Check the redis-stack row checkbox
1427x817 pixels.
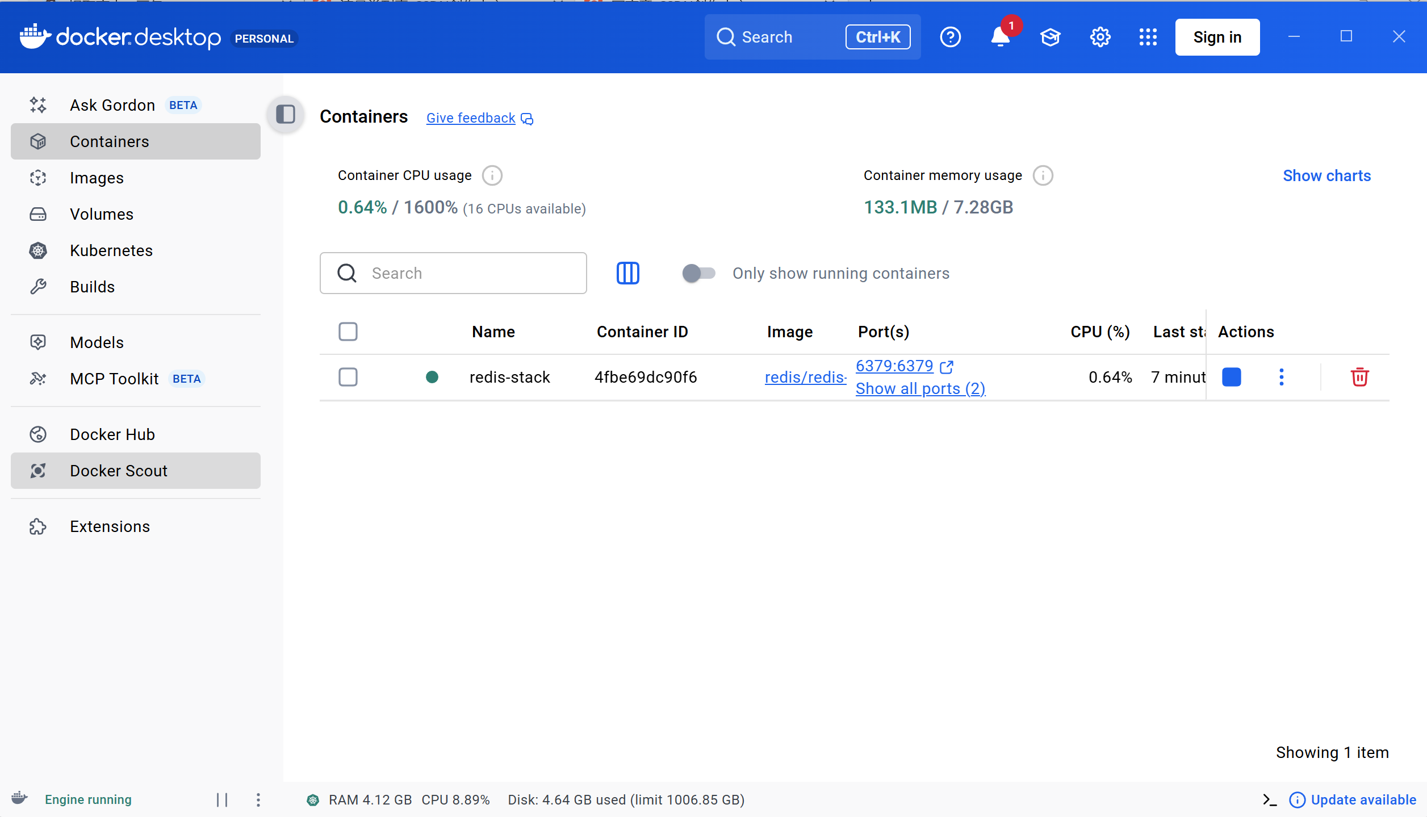[x=348, y=376]
